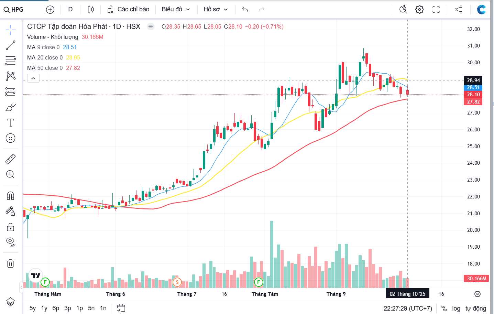Select the 6p time range
This screenshot has height=314, width=494.
pos(56,308)
